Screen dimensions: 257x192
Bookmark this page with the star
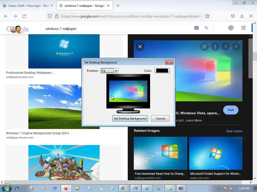207,16
